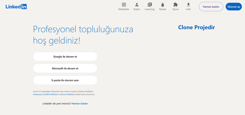
Task: Open the Çerez Politikası link
Action: point(67,94)
